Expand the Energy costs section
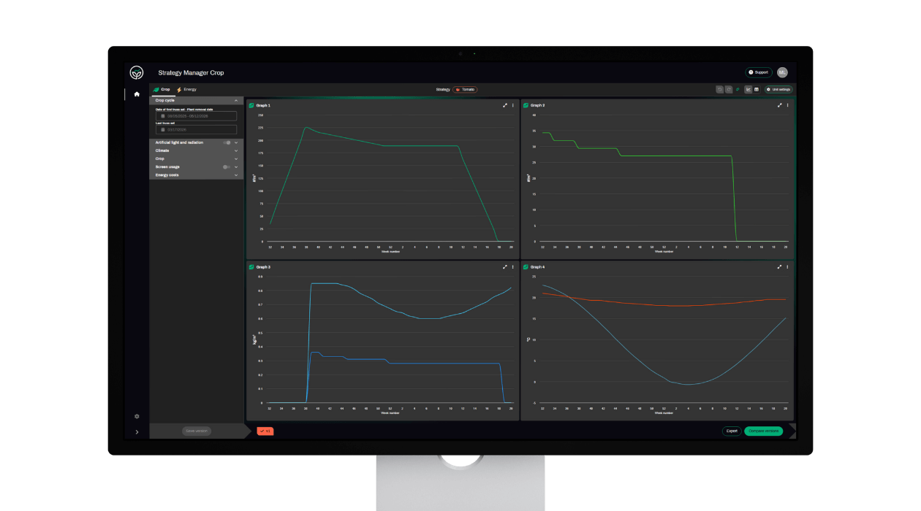 click(236, 175)
